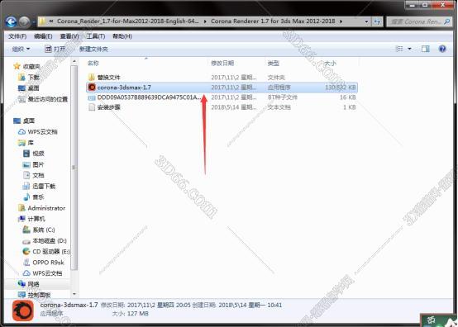Open the 迅雷下载 library
Image resolution: width=458 pixels, height=327 pixels.
pos(44,186)
